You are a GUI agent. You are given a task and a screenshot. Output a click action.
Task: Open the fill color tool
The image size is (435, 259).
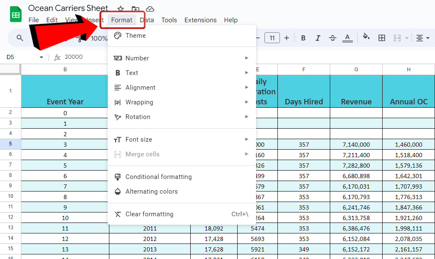pos(366,38)
